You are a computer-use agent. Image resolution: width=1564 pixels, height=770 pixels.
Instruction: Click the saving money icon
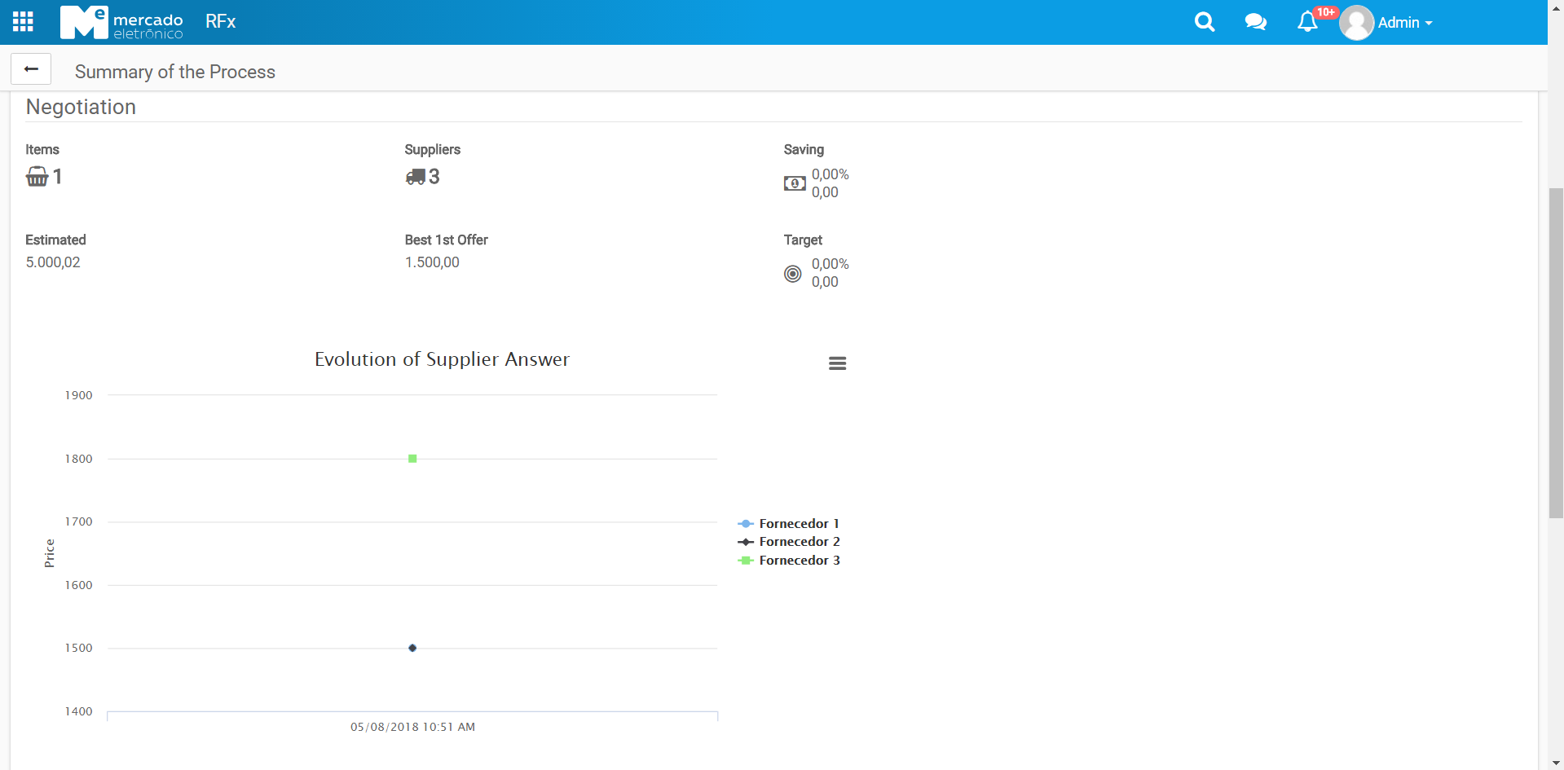point(794,183)
